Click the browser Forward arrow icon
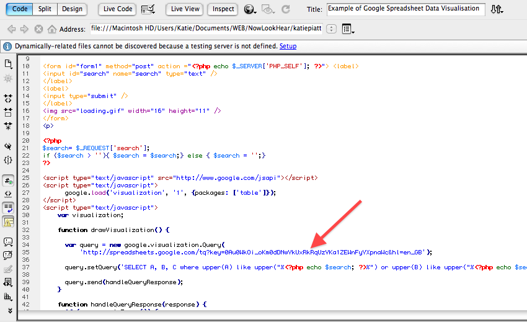Viewport: 527px width, 322px height. pyautogui.click(x=24, y=29)
